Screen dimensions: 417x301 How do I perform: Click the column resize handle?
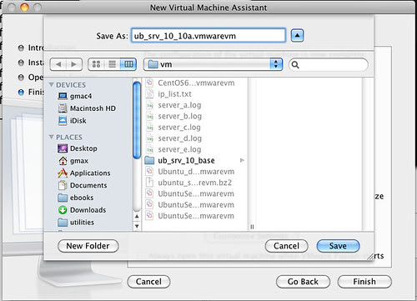252,227
